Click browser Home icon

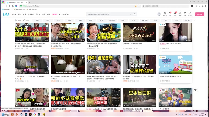[x=13, y=6]
